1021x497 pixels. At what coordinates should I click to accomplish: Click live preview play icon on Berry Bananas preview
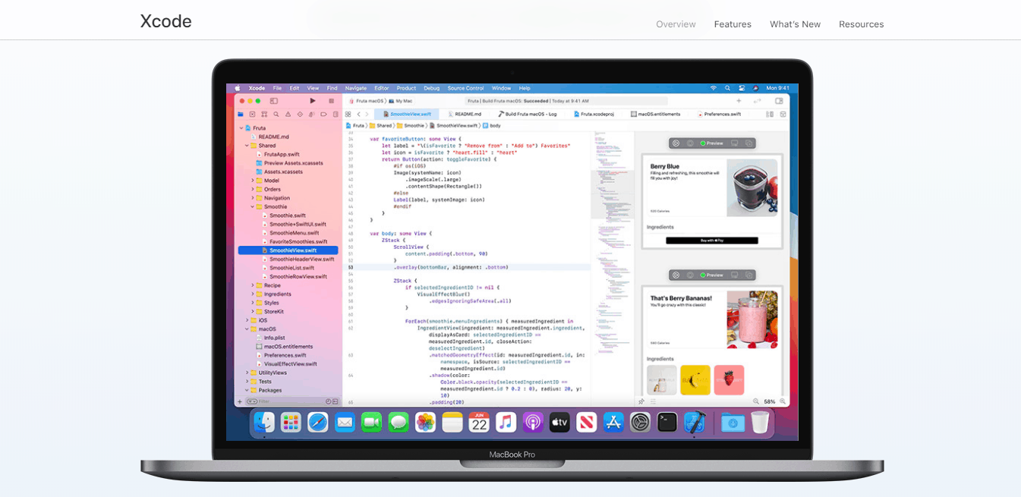676,275
